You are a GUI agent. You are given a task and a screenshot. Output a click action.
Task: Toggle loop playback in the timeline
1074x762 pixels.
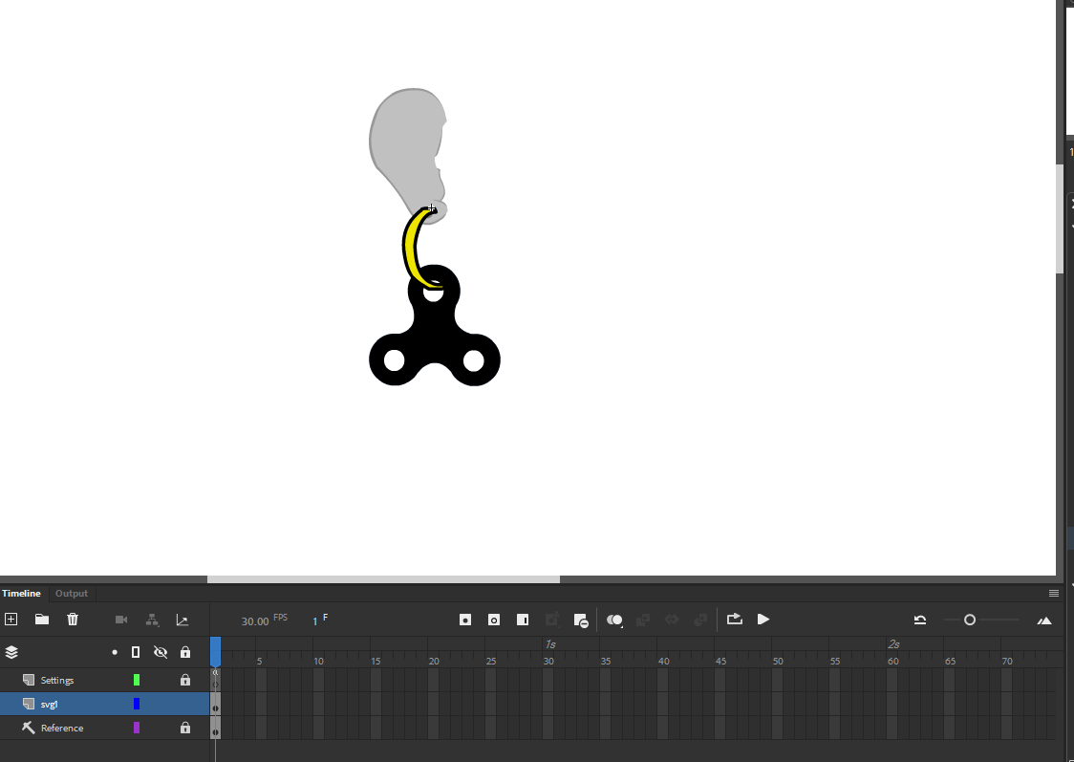point(734,620)
